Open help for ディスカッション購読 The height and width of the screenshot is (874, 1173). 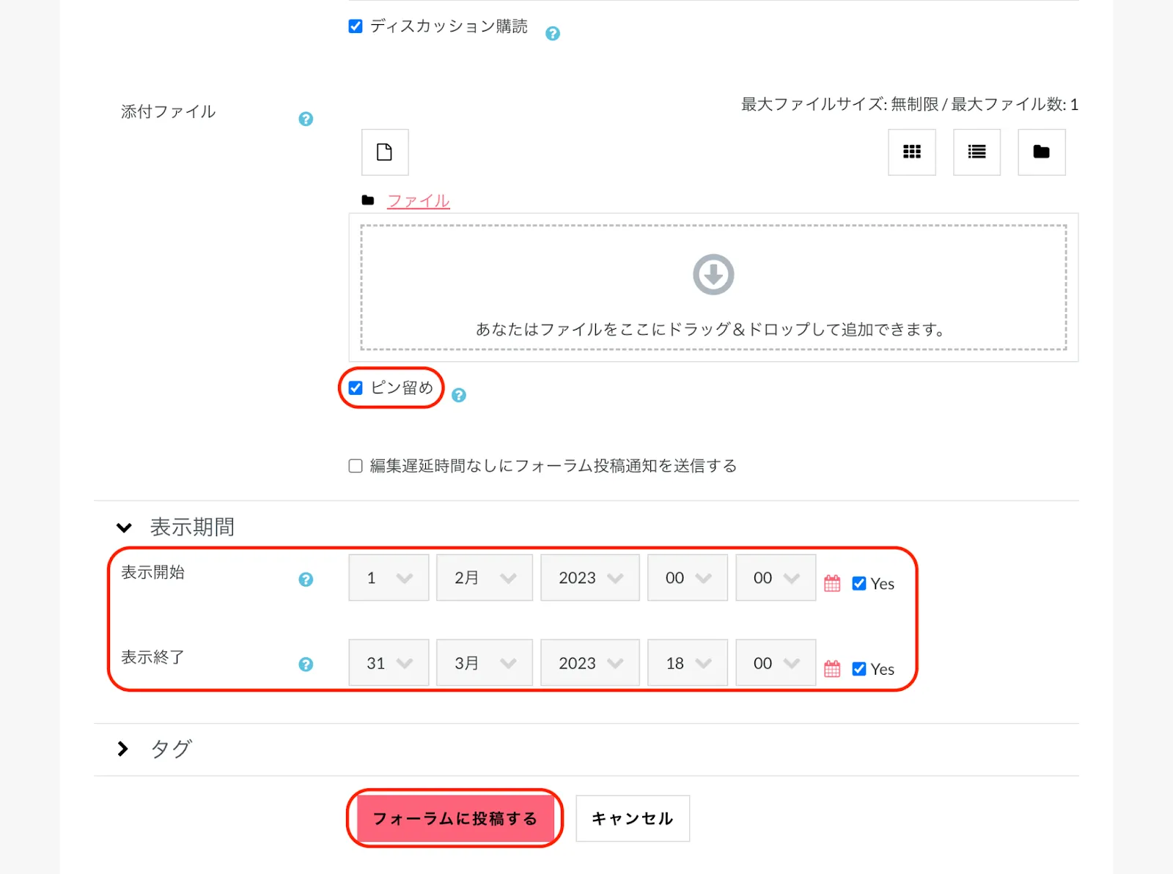(553, 33)
